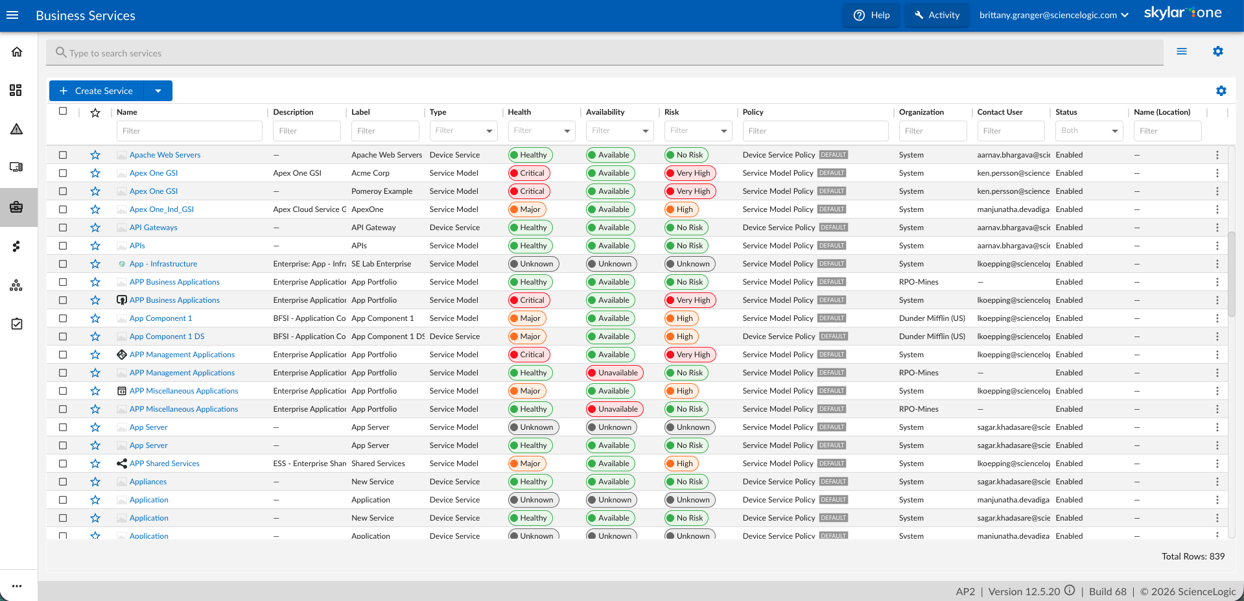Click Unavailable badge in RPO-Mines APP Management row
This screenshot has height=601, width=1244.
pyautogui.click(x=615, y=373)
